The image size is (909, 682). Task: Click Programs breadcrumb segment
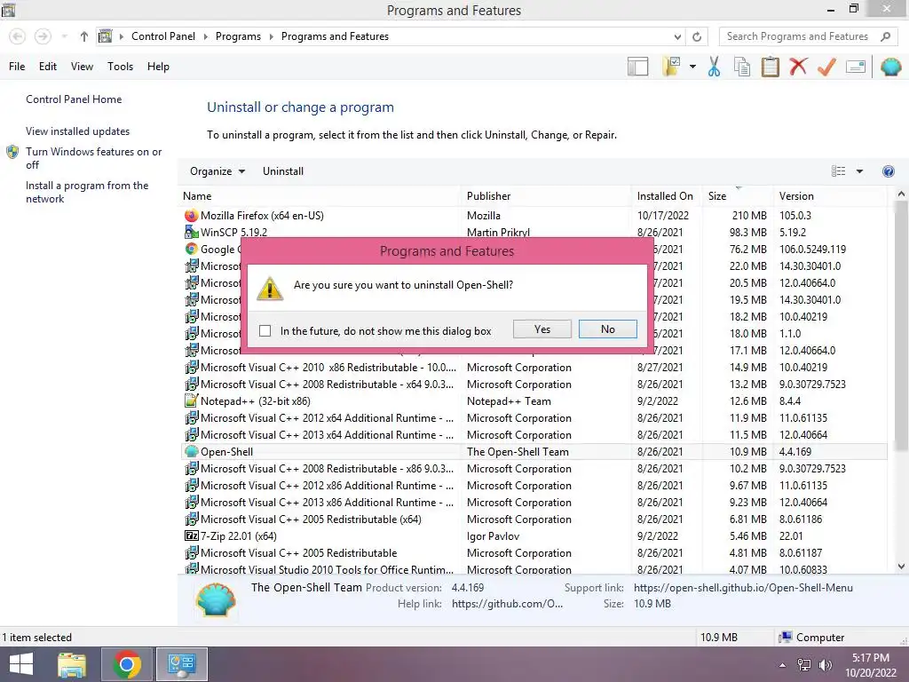[238, 36]
